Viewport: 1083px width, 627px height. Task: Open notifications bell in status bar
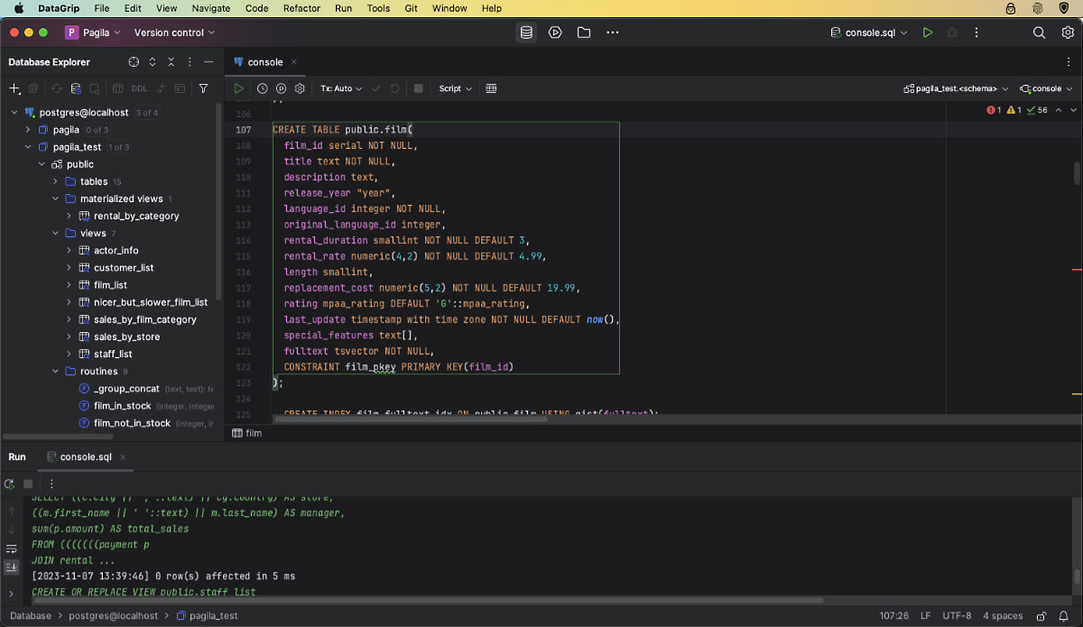tap(1064, 615)
